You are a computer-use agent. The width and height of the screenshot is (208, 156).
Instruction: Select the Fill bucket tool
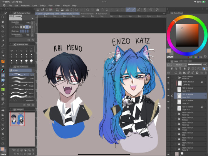3,110
